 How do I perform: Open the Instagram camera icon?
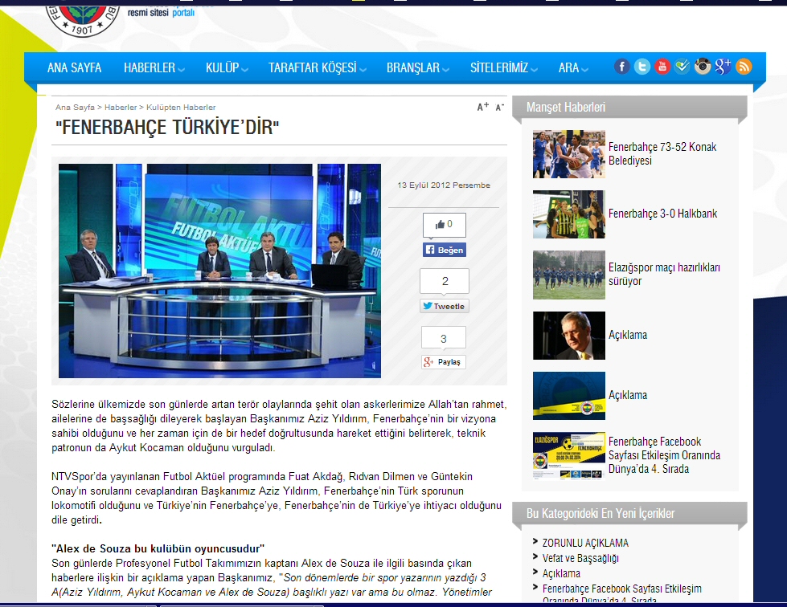(x=703, y=67)
